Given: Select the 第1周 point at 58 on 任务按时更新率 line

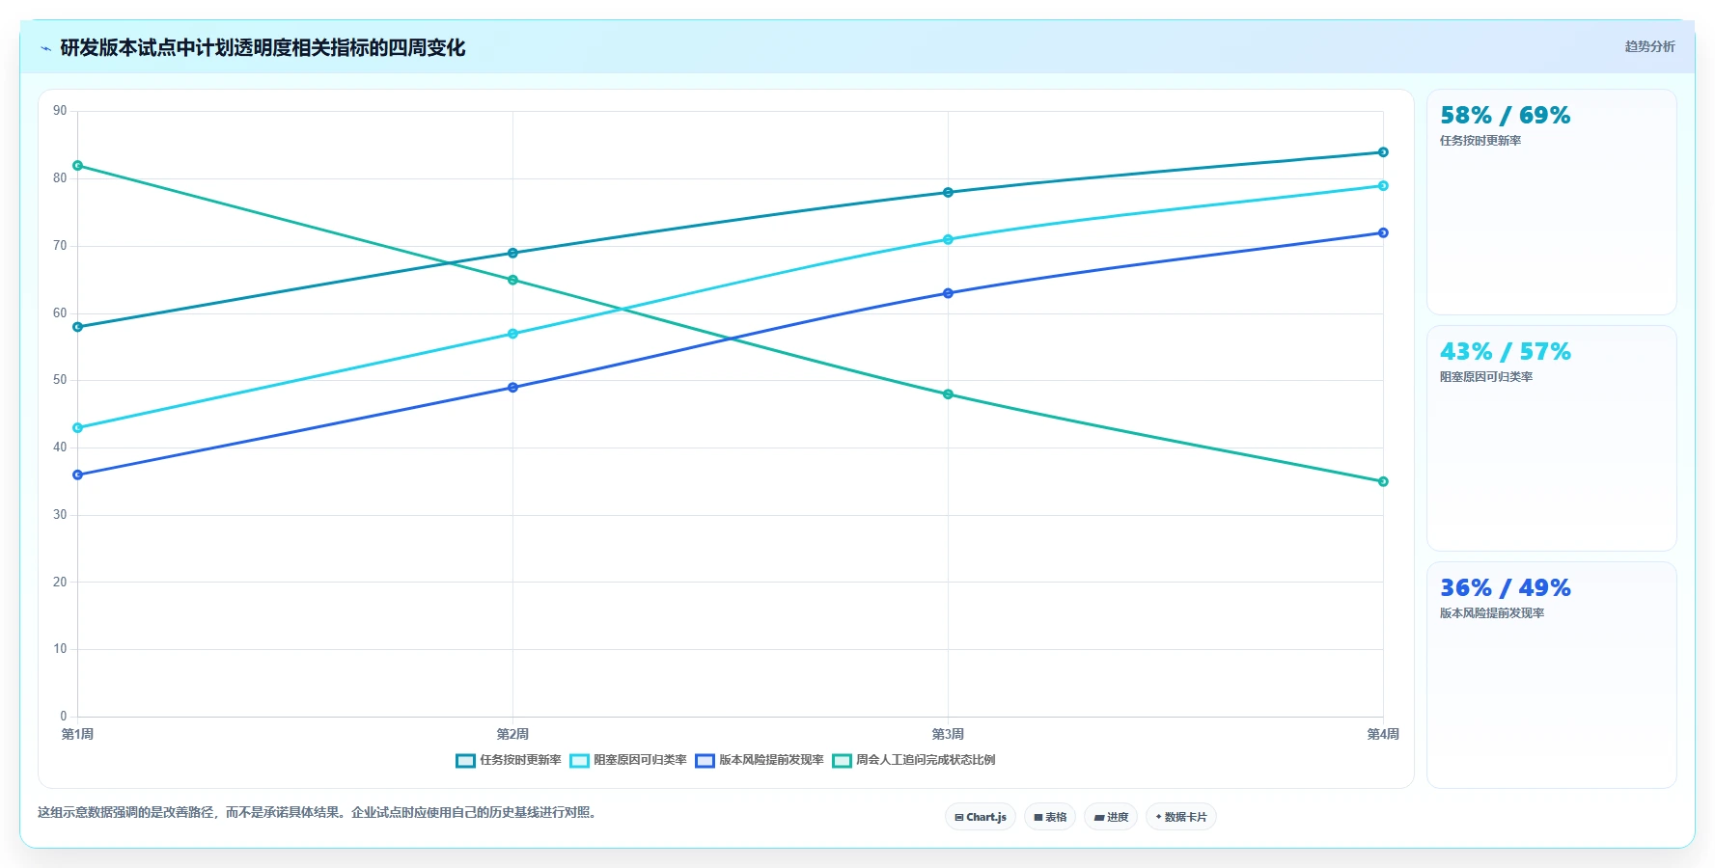Looking at the screenshot, I should coord(78,327).
